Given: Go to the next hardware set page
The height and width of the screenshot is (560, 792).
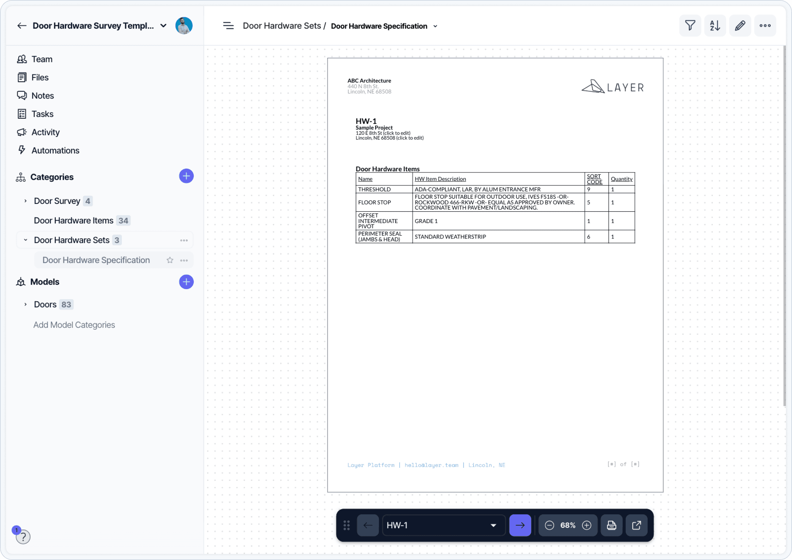Looking at the screenshot, I should tap(520, 525).
